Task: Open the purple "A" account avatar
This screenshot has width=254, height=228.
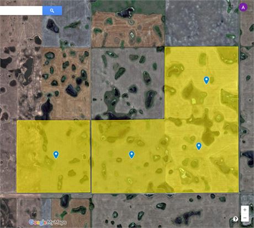Action: tap(243, 7)
